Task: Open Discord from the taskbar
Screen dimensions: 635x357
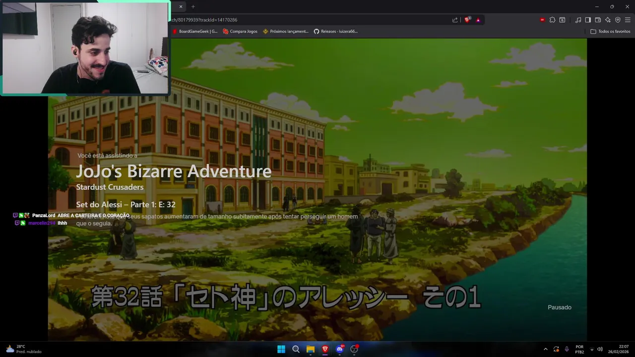Action: (x=340, y=349)
